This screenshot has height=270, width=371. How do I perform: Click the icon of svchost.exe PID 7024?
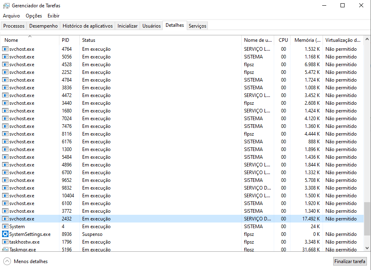(x=5, y=118)
